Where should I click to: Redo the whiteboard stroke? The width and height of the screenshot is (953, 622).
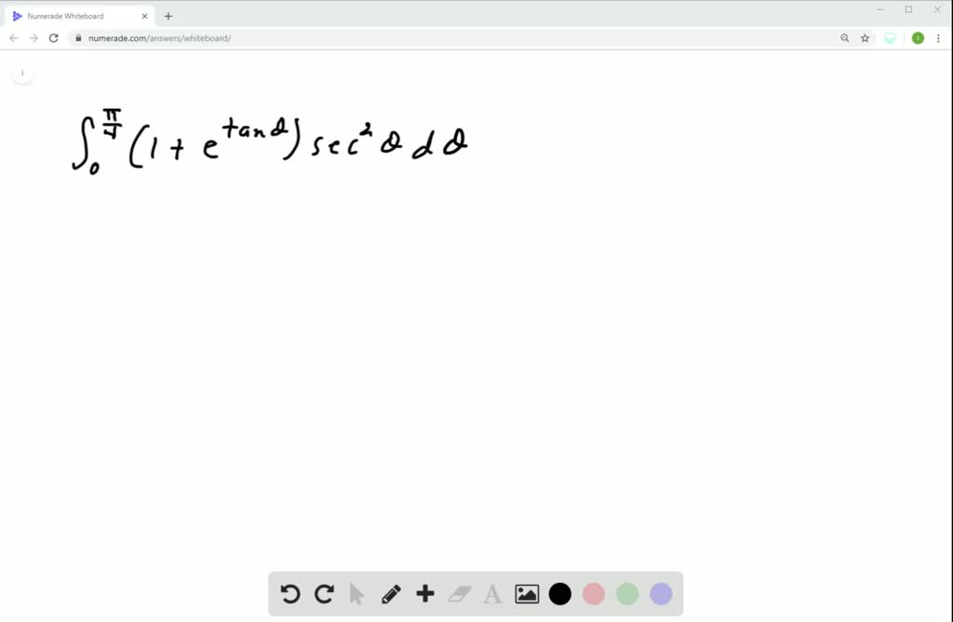tap(324, 593)
